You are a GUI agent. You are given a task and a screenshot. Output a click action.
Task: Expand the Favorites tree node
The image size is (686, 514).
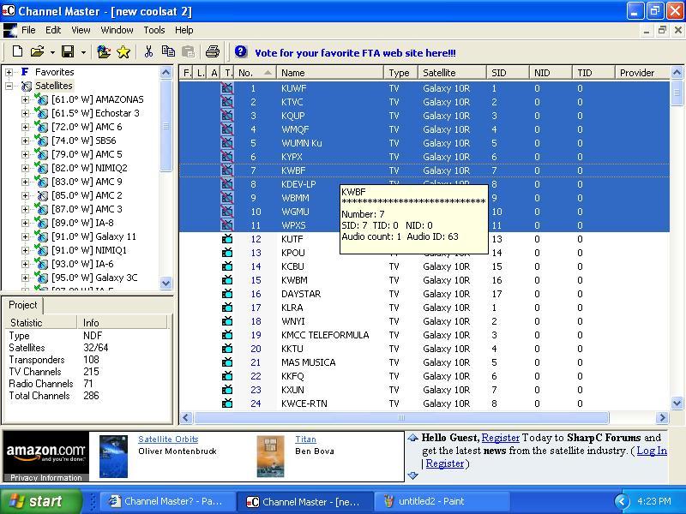[x=9, y=72]
